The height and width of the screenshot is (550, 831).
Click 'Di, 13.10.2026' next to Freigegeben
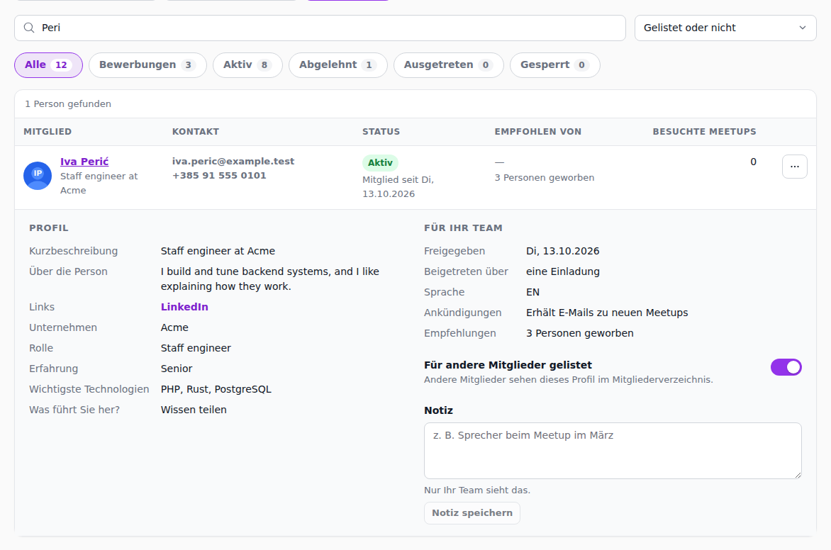tap(563, 251)
